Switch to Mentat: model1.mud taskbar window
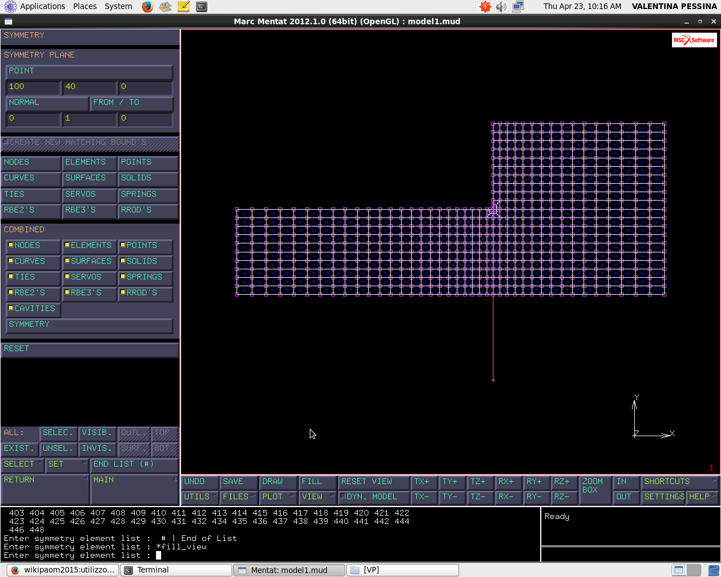The width and height of the screenshot is (721, 577). tap(290, 570)
